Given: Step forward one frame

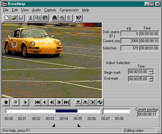Looking at the screenshot, I should pyautogui.click(x=59, y=102).
